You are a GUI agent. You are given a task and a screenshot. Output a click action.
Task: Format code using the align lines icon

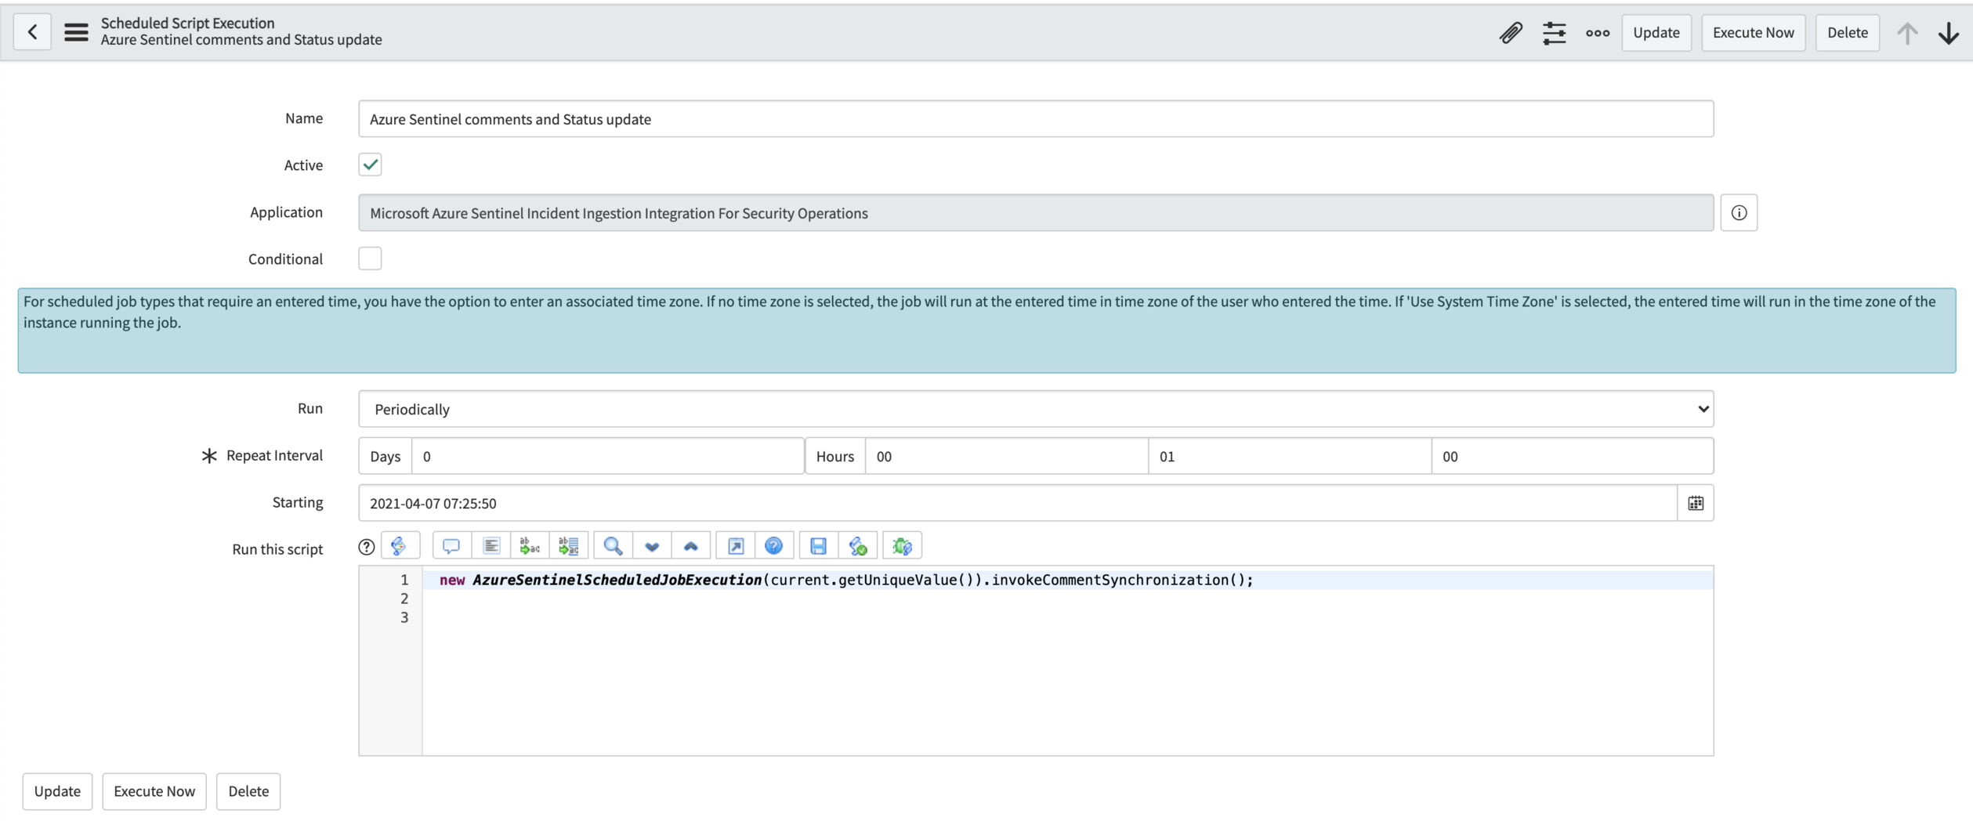pos(491,546)
